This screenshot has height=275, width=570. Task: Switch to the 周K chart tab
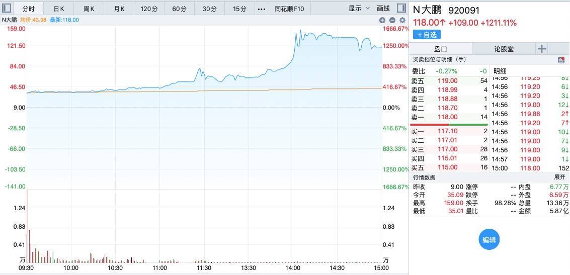point(89,9)
